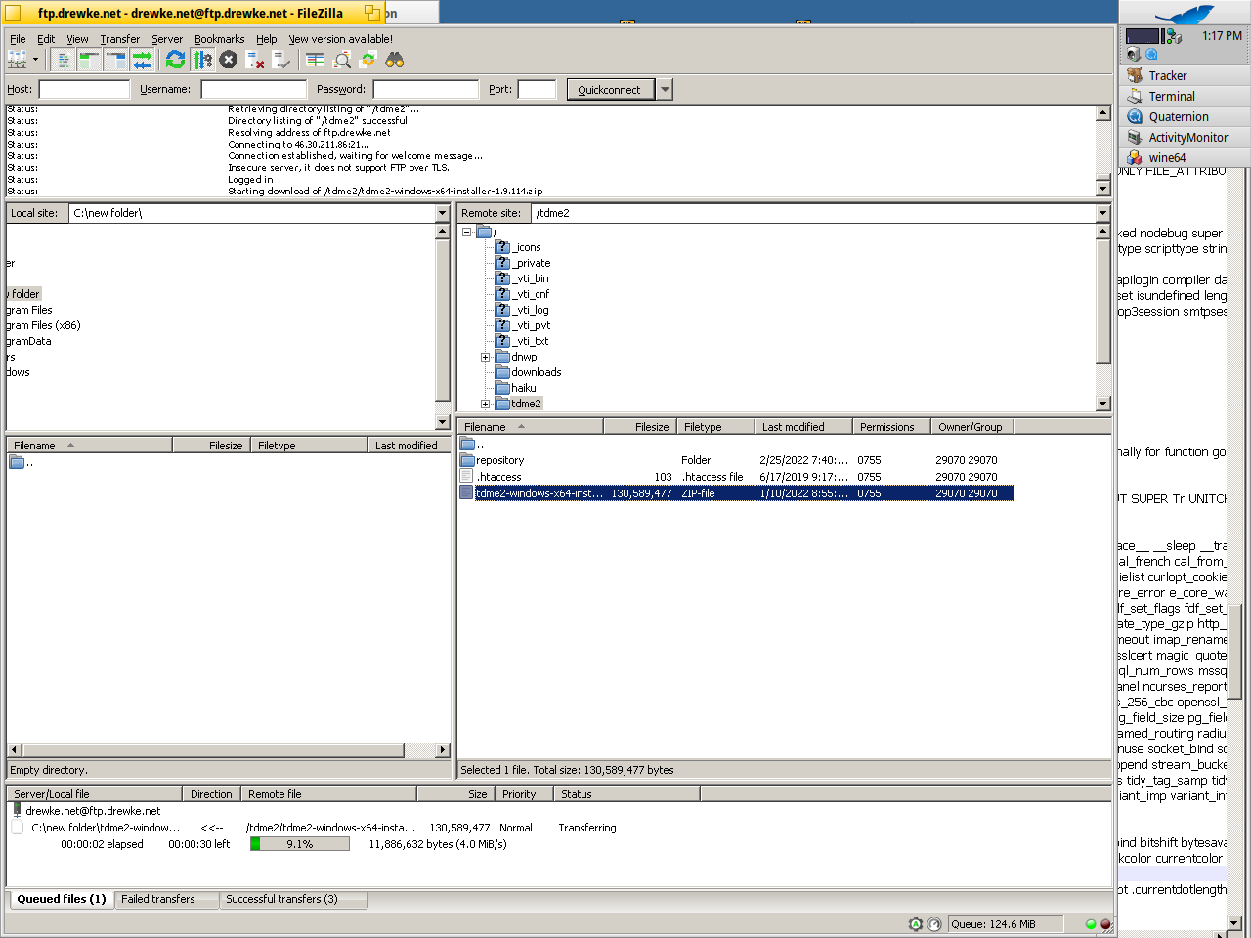Cancel the current operation

click(229, 60)
